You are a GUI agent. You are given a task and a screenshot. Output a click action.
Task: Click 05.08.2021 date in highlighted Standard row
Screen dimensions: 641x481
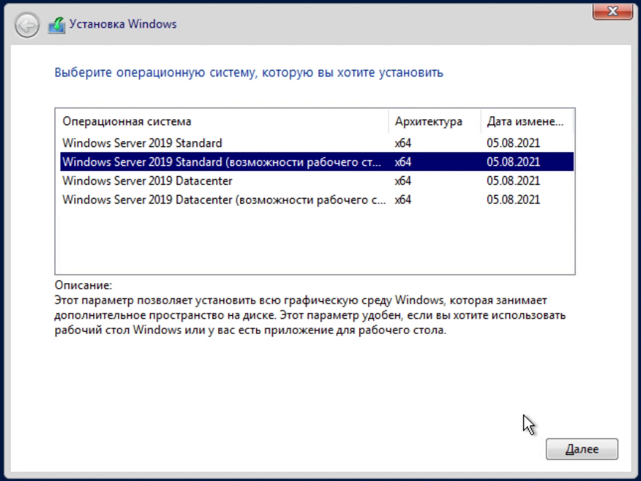(x=513, y=162)
